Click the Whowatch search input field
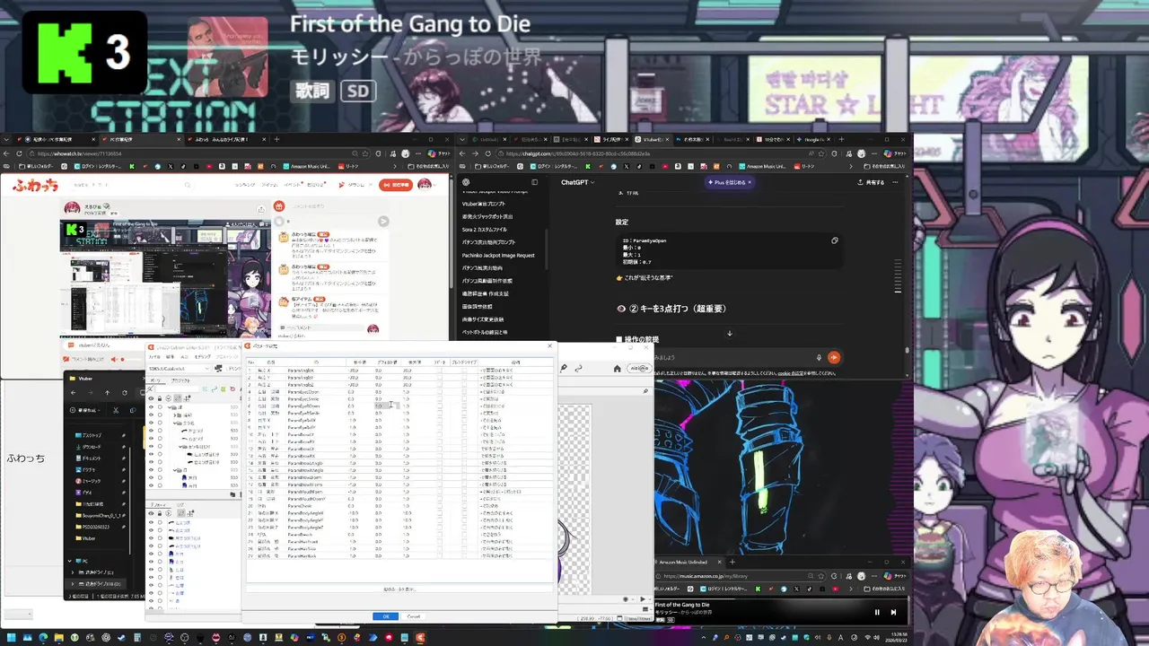 (132, 185)
